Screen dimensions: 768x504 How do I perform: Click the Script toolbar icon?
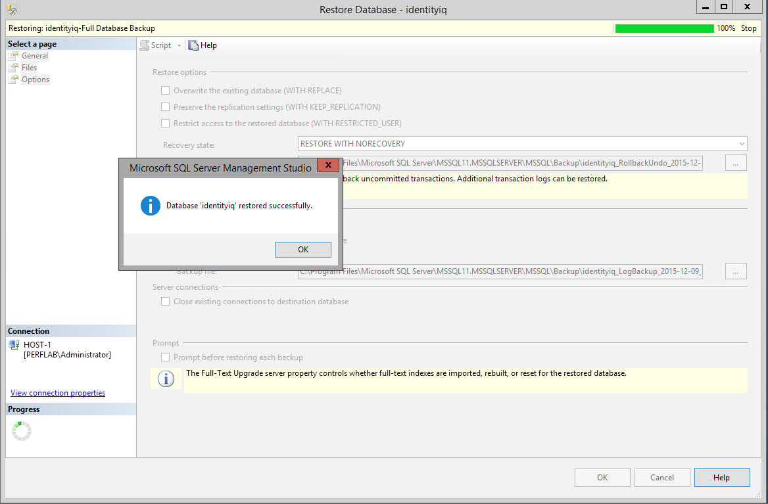[x=145, y=45]
